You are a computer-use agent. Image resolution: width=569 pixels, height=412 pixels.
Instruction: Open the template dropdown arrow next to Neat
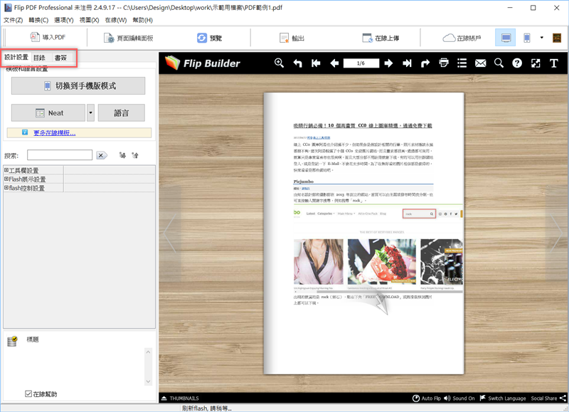[x=90, y=112]
